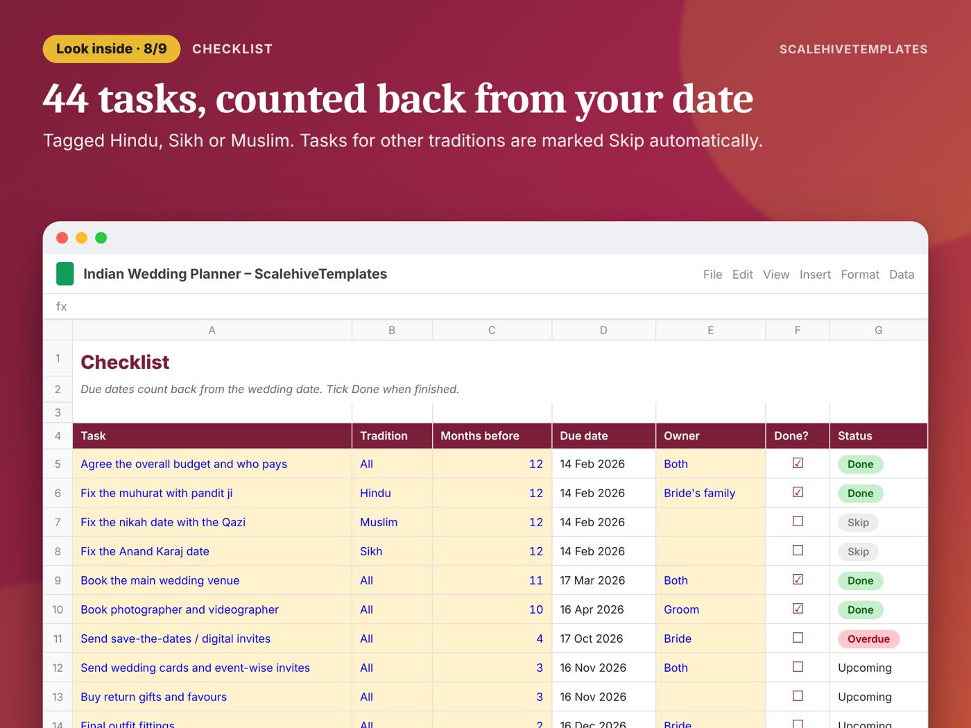Screen dimensions: 971x728
Task: Tick Done for Send wedding cards row
Action: click(x=798, y=667)
